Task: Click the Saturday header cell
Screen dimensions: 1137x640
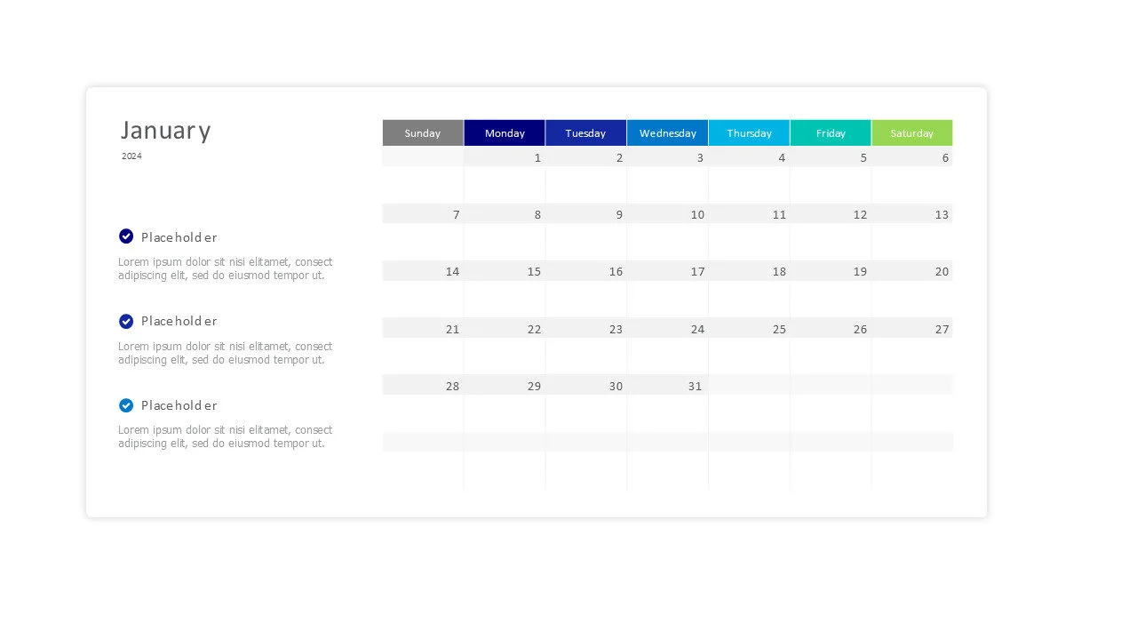Action: [912, 132]
